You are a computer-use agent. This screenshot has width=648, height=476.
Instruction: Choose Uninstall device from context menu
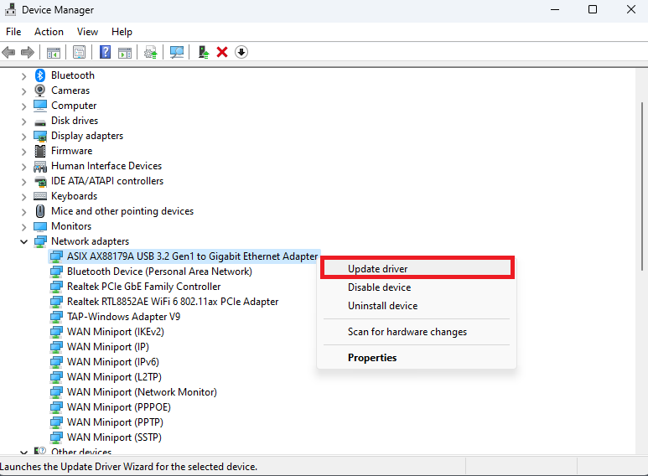pos(417,306)
